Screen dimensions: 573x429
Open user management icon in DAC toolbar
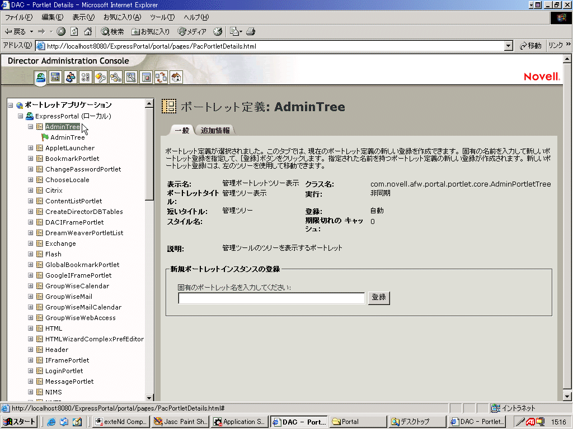coord(69,77)
